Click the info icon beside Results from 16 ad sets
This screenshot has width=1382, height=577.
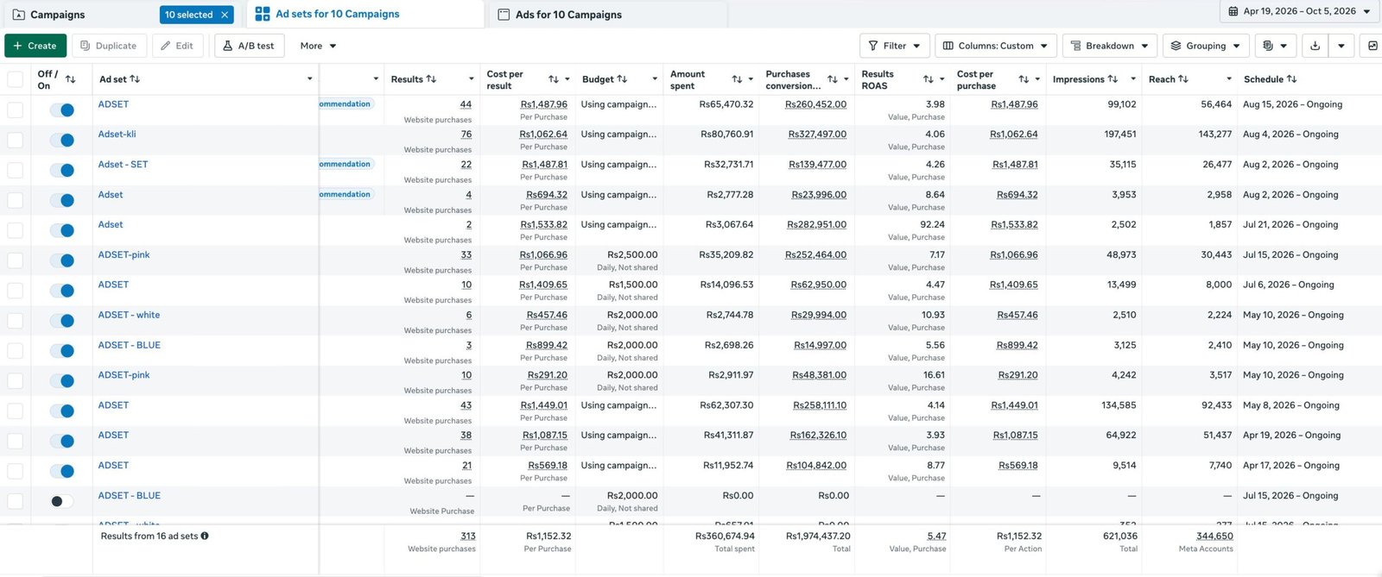[x=205, y=536]
